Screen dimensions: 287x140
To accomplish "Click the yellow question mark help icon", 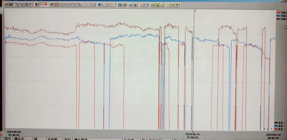I will (x=177, y=5).
